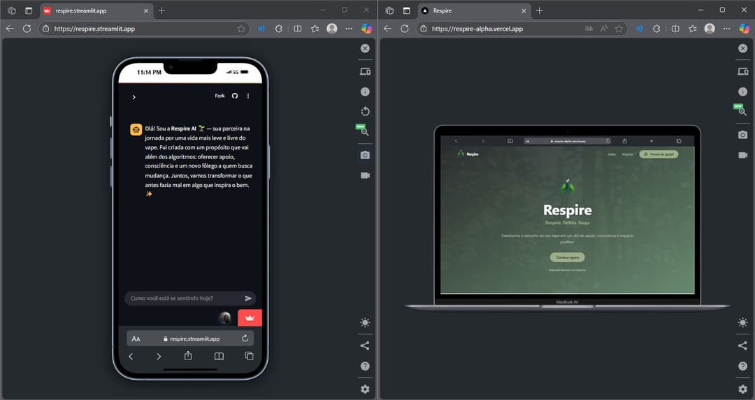Share the simulator from the right panel
The height and width of the screenshot is (400, 755).
point(742,346)
